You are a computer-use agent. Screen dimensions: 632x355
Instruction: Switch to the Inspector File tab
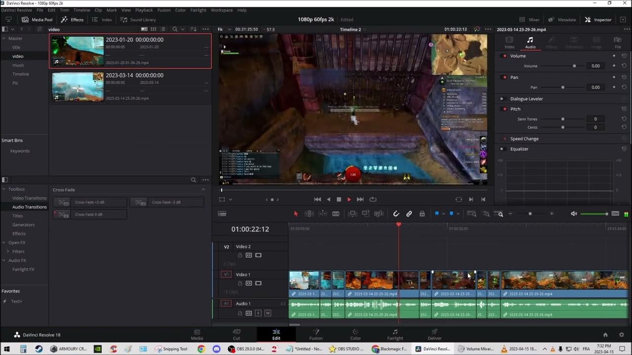click(x=618, y=42)
